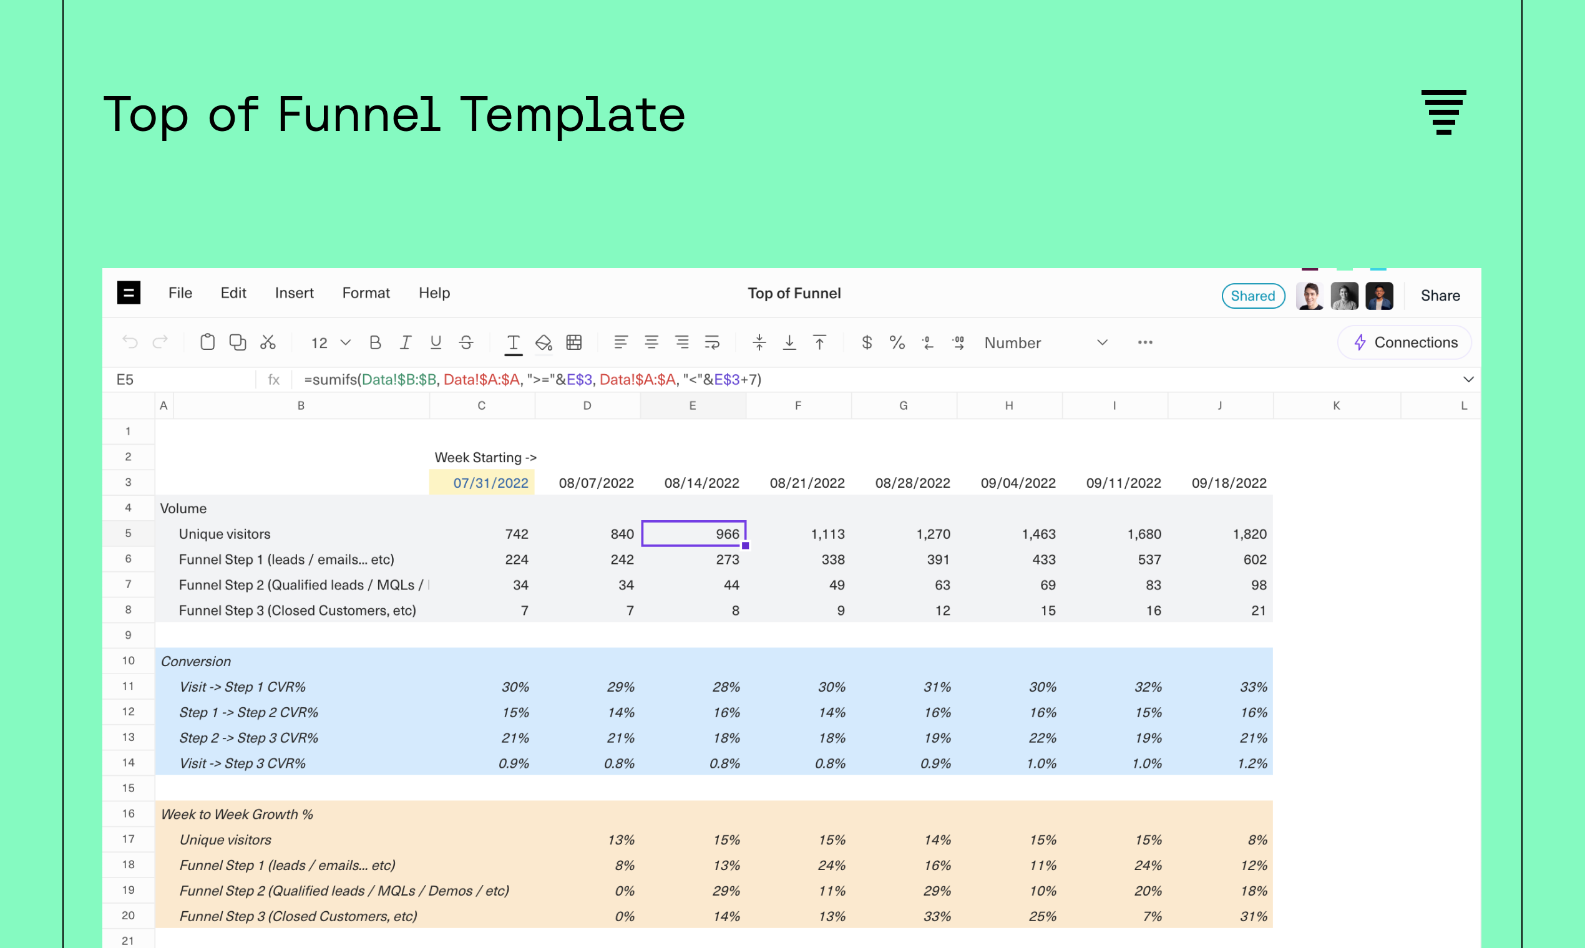This screenshot has width=1585, height=948.
Task: Click the cut scissors icon
Action: tap(268, 342)
